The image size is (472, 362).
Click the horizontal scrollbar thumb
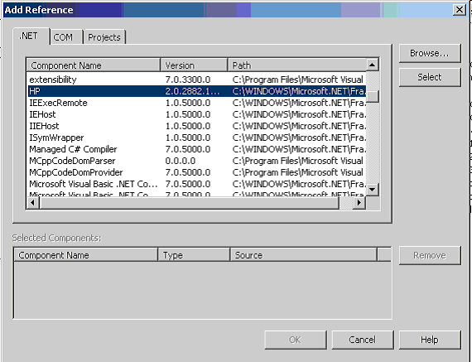pos(189,203)
